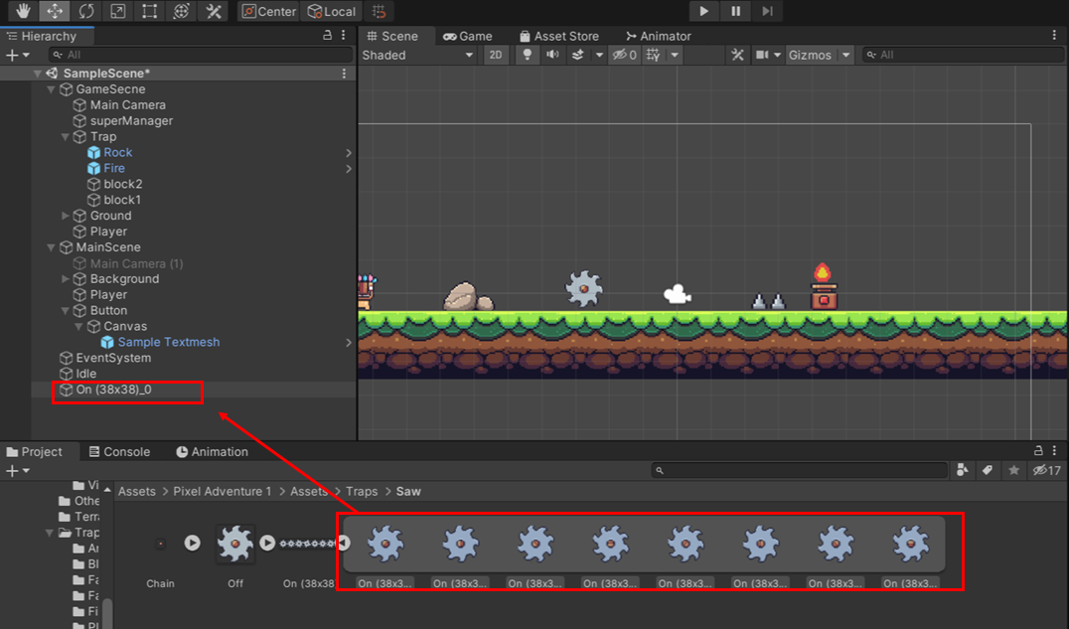Open Shaded draw mode dropdown

click(x=417, y=55)
